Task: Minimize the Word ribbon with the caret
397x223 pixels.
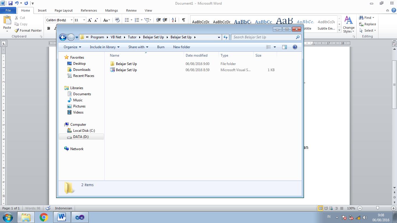Action: coord(388,10)
